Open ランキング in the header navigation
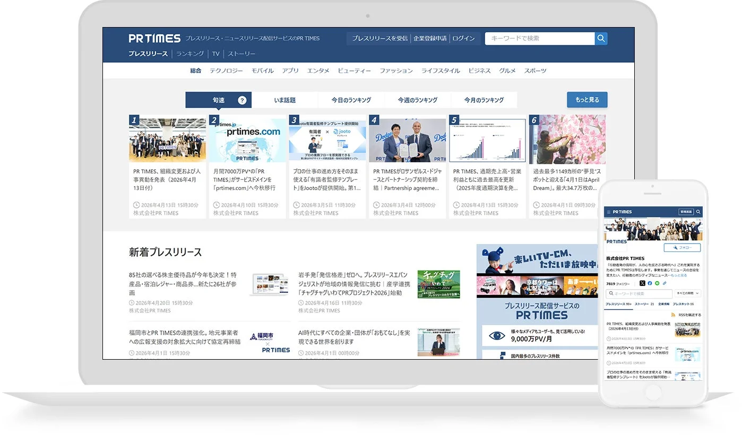Image resolution: width=742 pixels, height=435 pixels. pos(190,54)
